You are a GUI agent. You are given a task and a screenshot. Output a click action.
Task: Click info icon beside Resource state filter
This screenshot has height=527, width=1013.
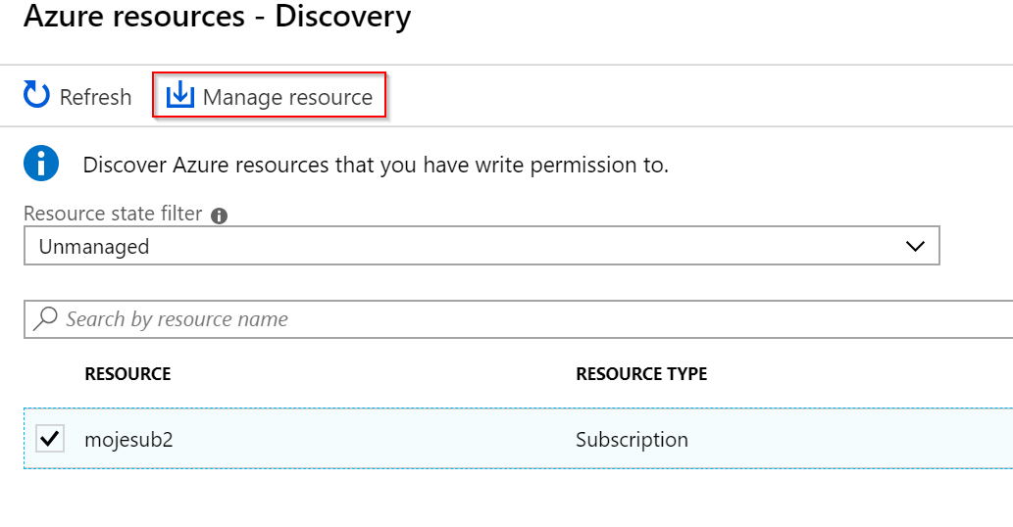click(219, 216)
